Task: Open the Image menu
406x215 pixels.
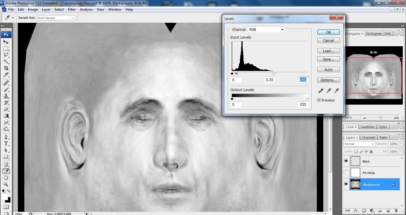Action: point(33,10)
